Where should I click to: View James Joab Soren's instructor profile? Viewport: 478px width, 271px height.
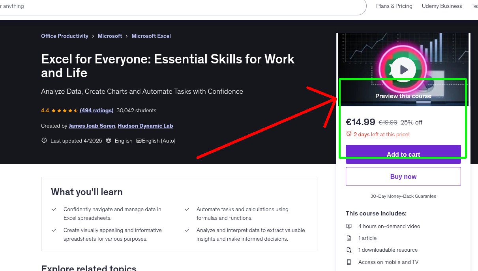[x=92, y=126]
